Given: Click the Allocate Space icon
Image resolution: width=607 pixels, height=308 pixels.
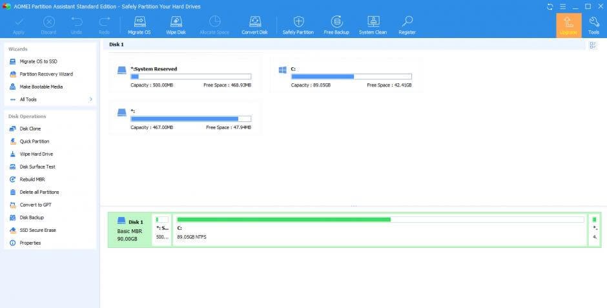Looking at the screenshot, I should coord(214,22).
